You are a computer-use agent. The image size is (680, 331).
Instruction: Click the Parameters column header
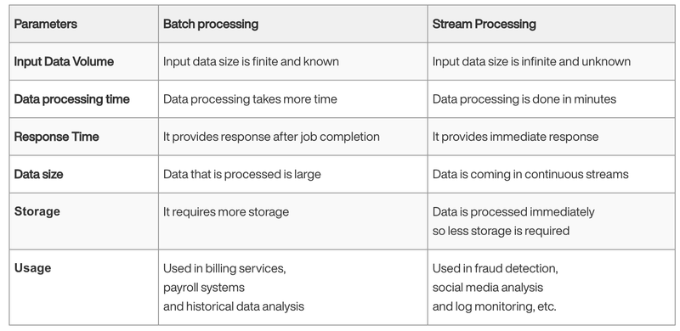[x=46, y=24]
